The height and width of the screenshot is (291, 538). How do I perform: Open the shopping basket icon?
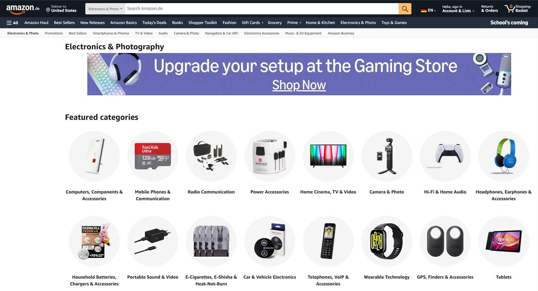(510, 8)
